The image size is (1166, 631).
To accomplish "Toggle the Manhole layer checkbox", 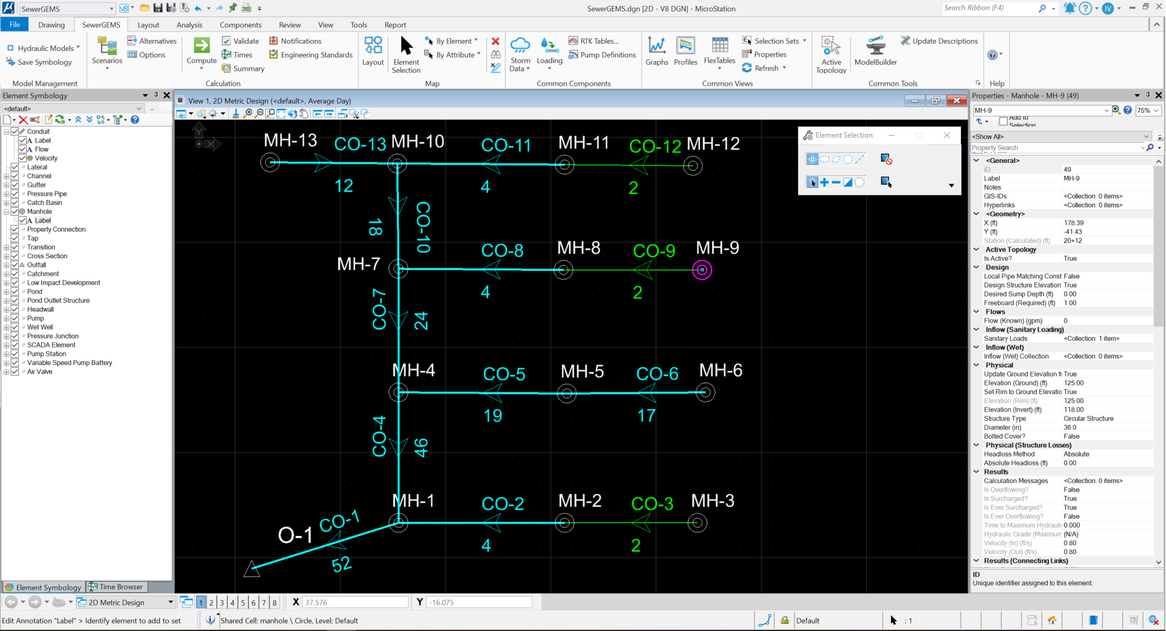I will tap(15, 212).
